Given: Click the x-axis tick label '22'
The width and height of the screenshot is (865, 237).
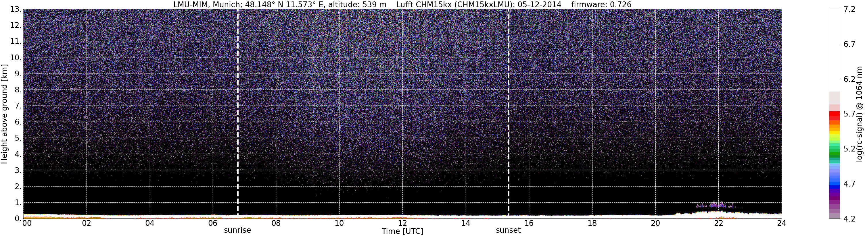Looking at the screenshot, I should point(718,223).
